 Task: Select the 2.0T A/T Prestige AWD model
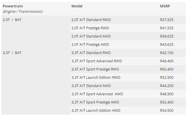click(x=90, y=45)
